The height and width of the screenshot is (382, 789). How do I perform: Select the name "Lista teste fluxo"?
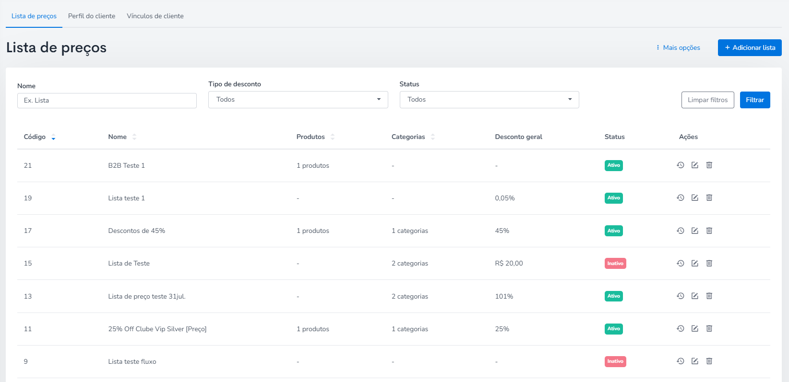point(132,361)
